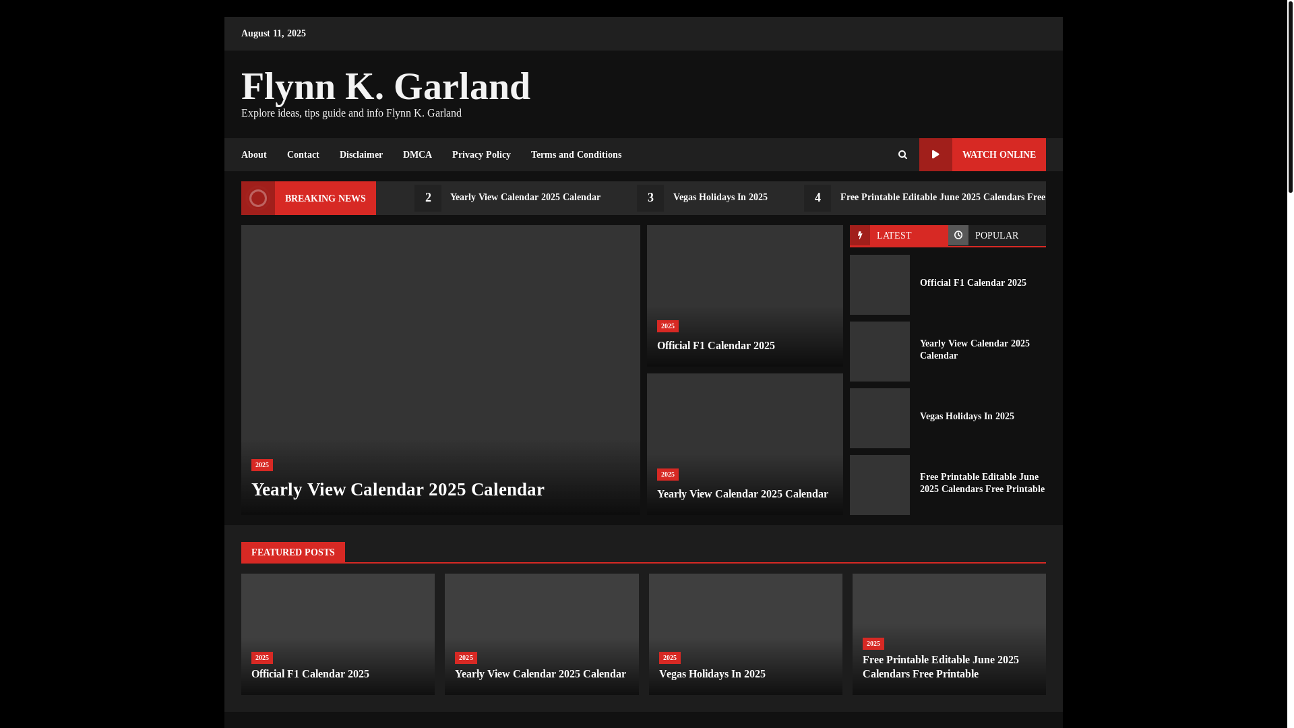Viewport: 1294px width, 728px height.
Task: Click 2025 tag on featured Official F1 Calendar
Action: pos(262,658)
